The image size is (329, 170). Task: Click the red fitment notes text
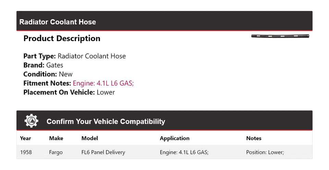103,83
